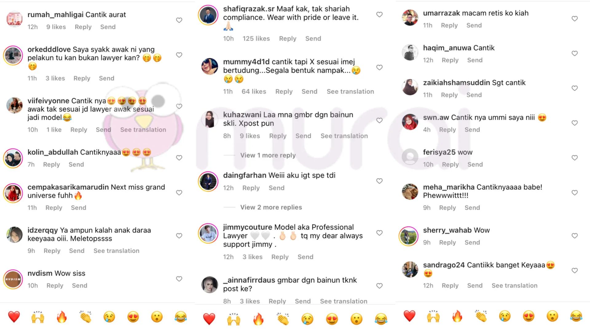Screen dimensions: 590x329
Task: Like umarrazak's comment with the heart icon
Action: pyautogui.click(x=575, y=19)
